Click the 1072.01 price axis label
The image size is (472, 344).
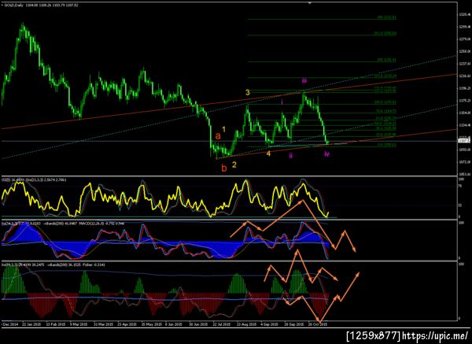click(466, 162)
